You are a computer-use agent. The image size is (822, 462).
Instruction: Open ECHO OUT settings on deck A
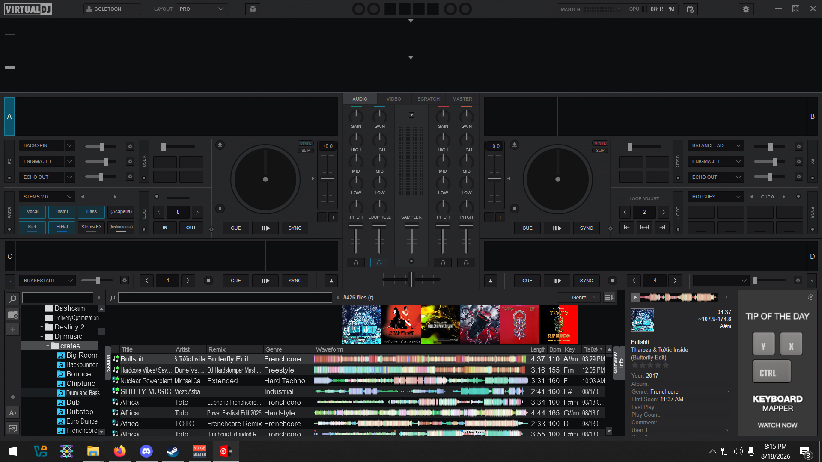[130, 176]
